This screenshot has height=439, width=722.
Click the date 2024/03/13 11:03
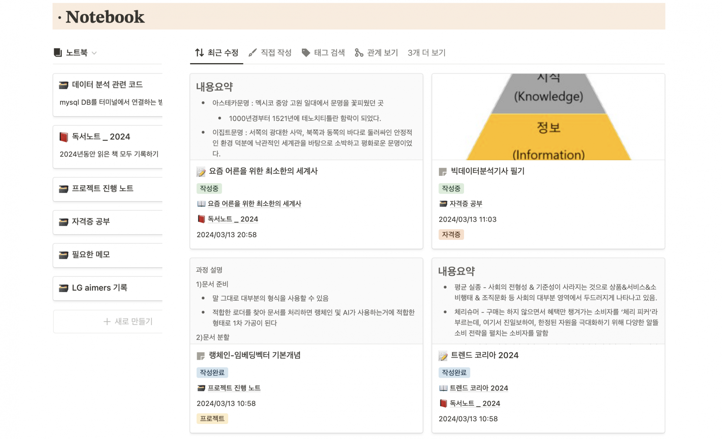pos(468,219)
